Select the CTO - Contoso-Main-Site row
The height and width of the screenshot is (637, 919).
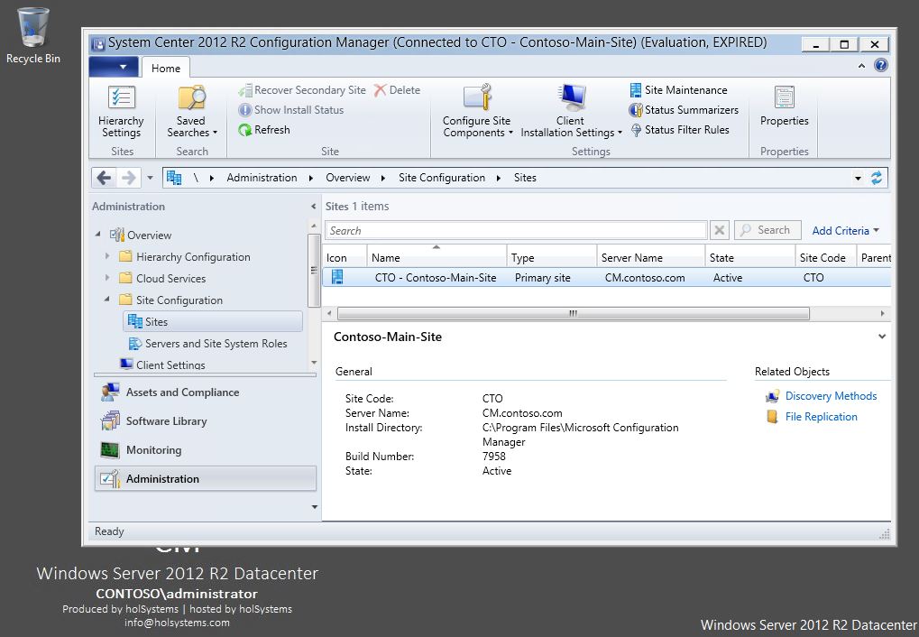pyautogui.click(x=607, y=277)
